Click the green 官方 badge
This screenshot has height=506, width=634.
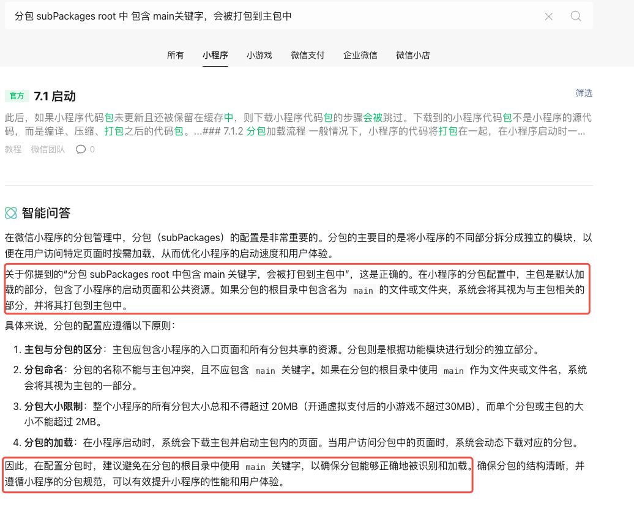(x=17, y=96)
